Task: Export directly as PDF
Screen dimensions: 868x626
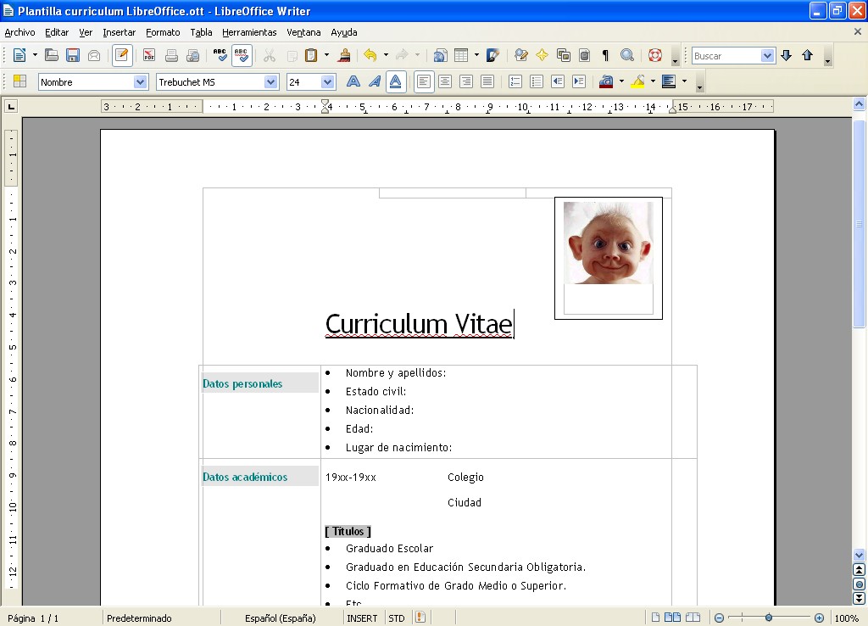Action: tap(149, 55)
